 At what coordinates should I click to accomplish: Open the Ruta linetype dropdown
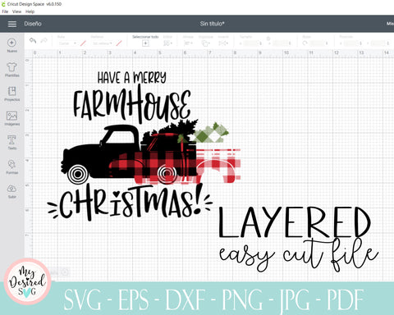(67, 43)
